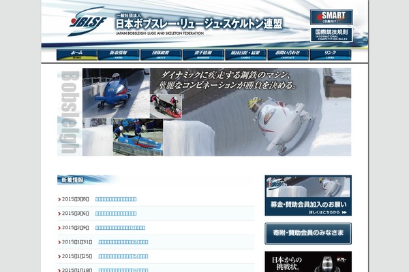Open the CONTACT menu item
The width and height of the screenshot is (409, 272).
pyautogui.click(x=288, y=54)
